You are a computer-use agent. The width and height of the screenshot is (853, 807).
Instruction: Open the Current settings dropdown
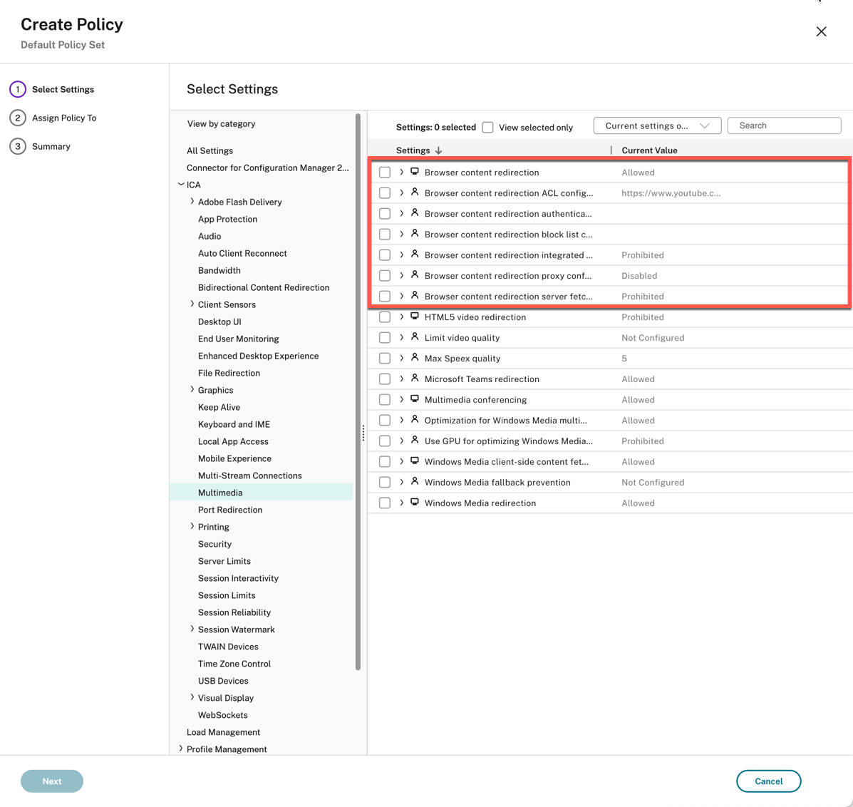(x=657, y=125)
